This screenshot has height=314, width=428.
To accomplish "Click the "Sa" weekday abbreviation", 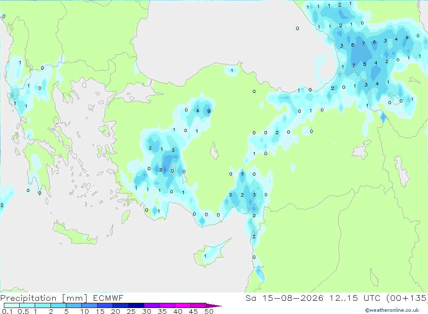I will click(250, 298).
